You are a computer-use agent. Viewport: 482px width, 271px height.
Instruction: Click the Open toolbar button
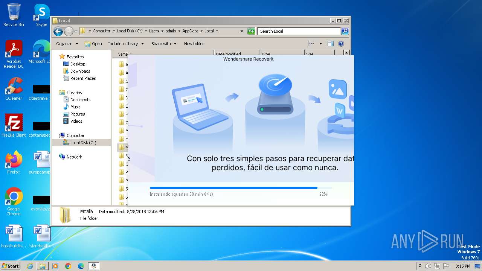click(x=93, y=44)
